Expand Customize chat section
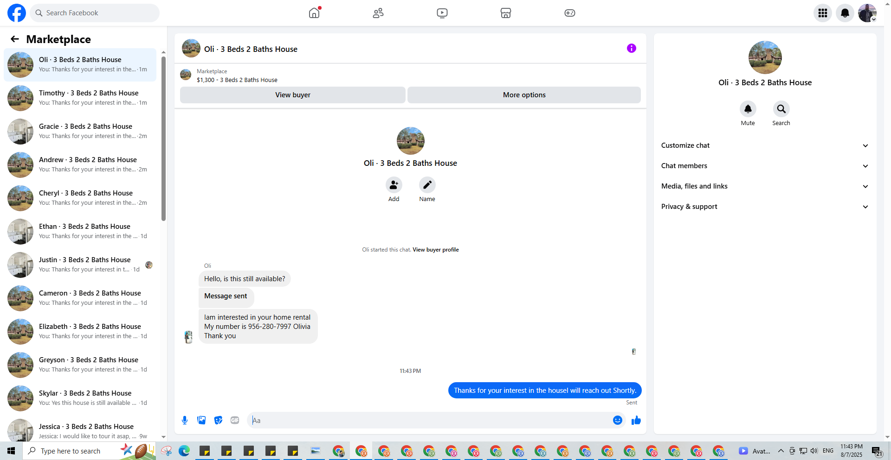The height and width of the screenshot is (460, 891). [x=765, y=145]
